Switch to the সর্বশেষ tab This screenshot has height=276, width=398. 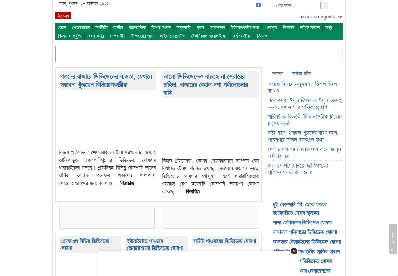(277, 73)
